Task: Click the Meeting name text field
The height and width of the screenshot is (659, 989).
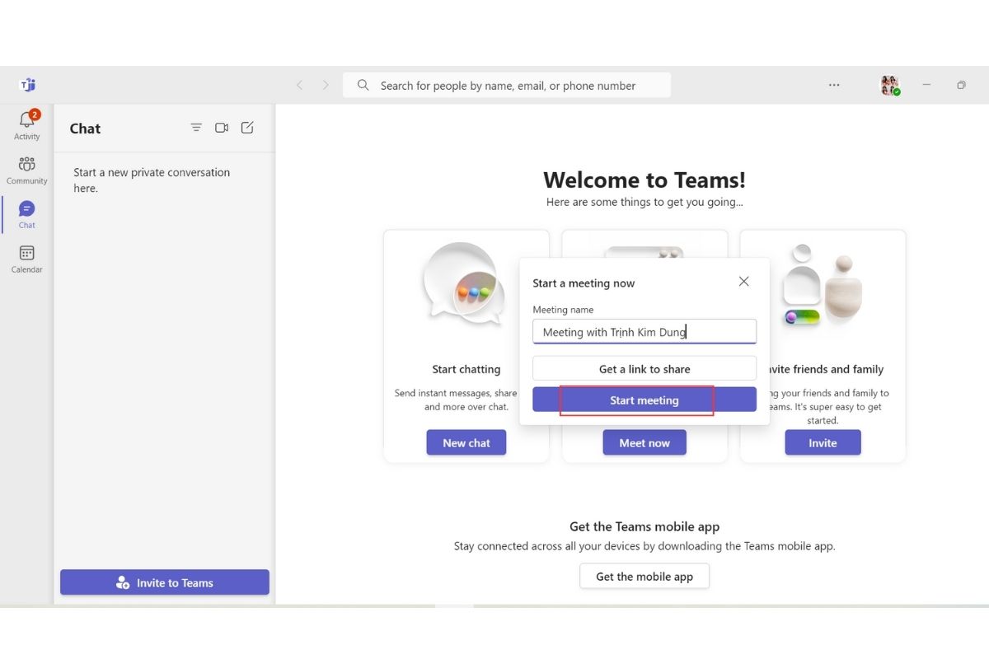Action: pos(644,332)
